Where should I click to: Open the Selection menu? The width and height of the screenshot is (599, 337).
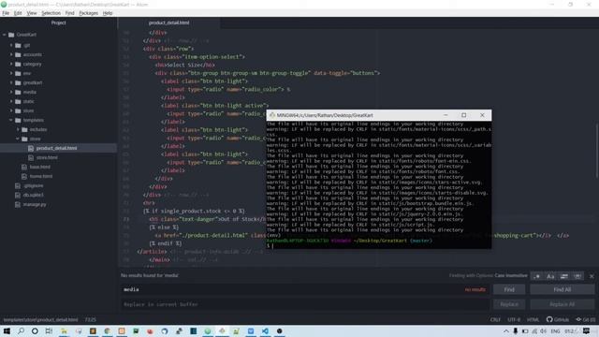click(x=51, y=13)
